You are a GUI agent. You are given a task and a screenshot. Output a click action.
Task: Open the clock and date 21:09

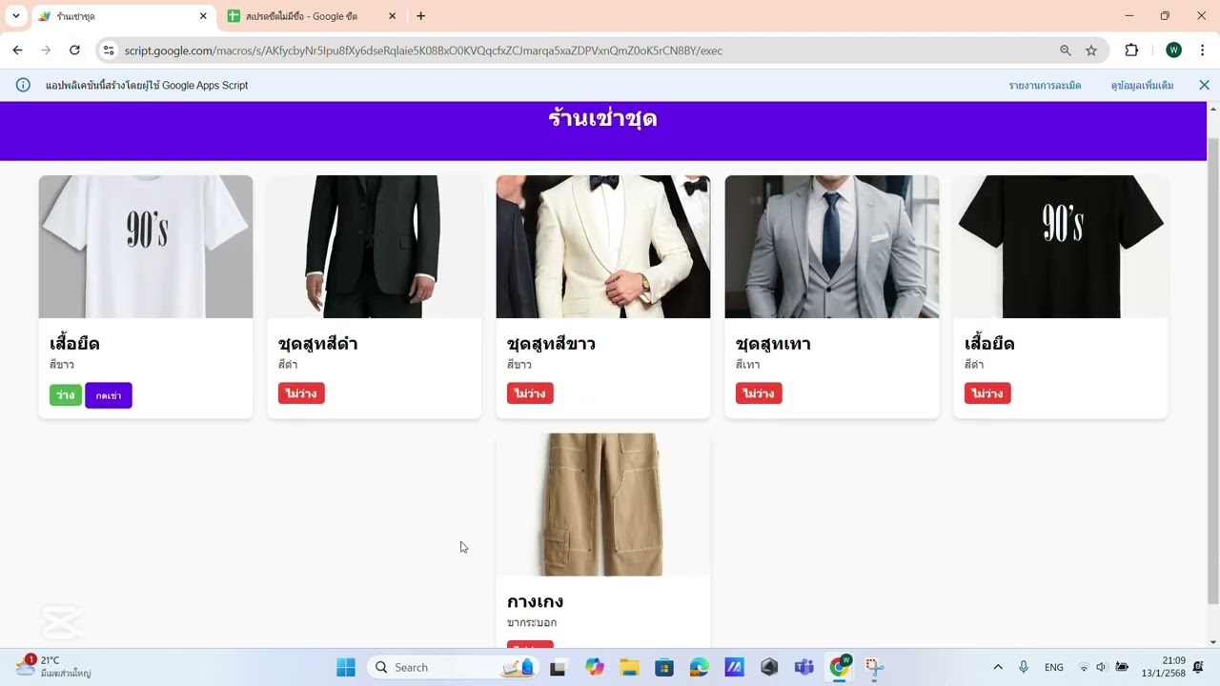click(x=1163, y=667)
